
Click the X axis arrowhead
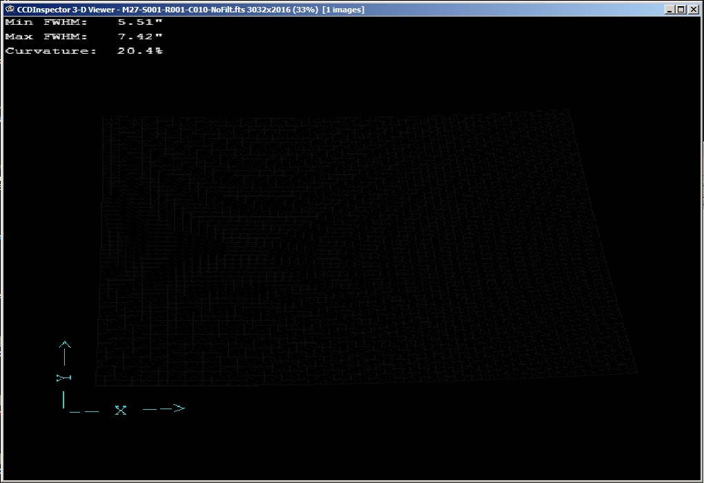[179, 408]
